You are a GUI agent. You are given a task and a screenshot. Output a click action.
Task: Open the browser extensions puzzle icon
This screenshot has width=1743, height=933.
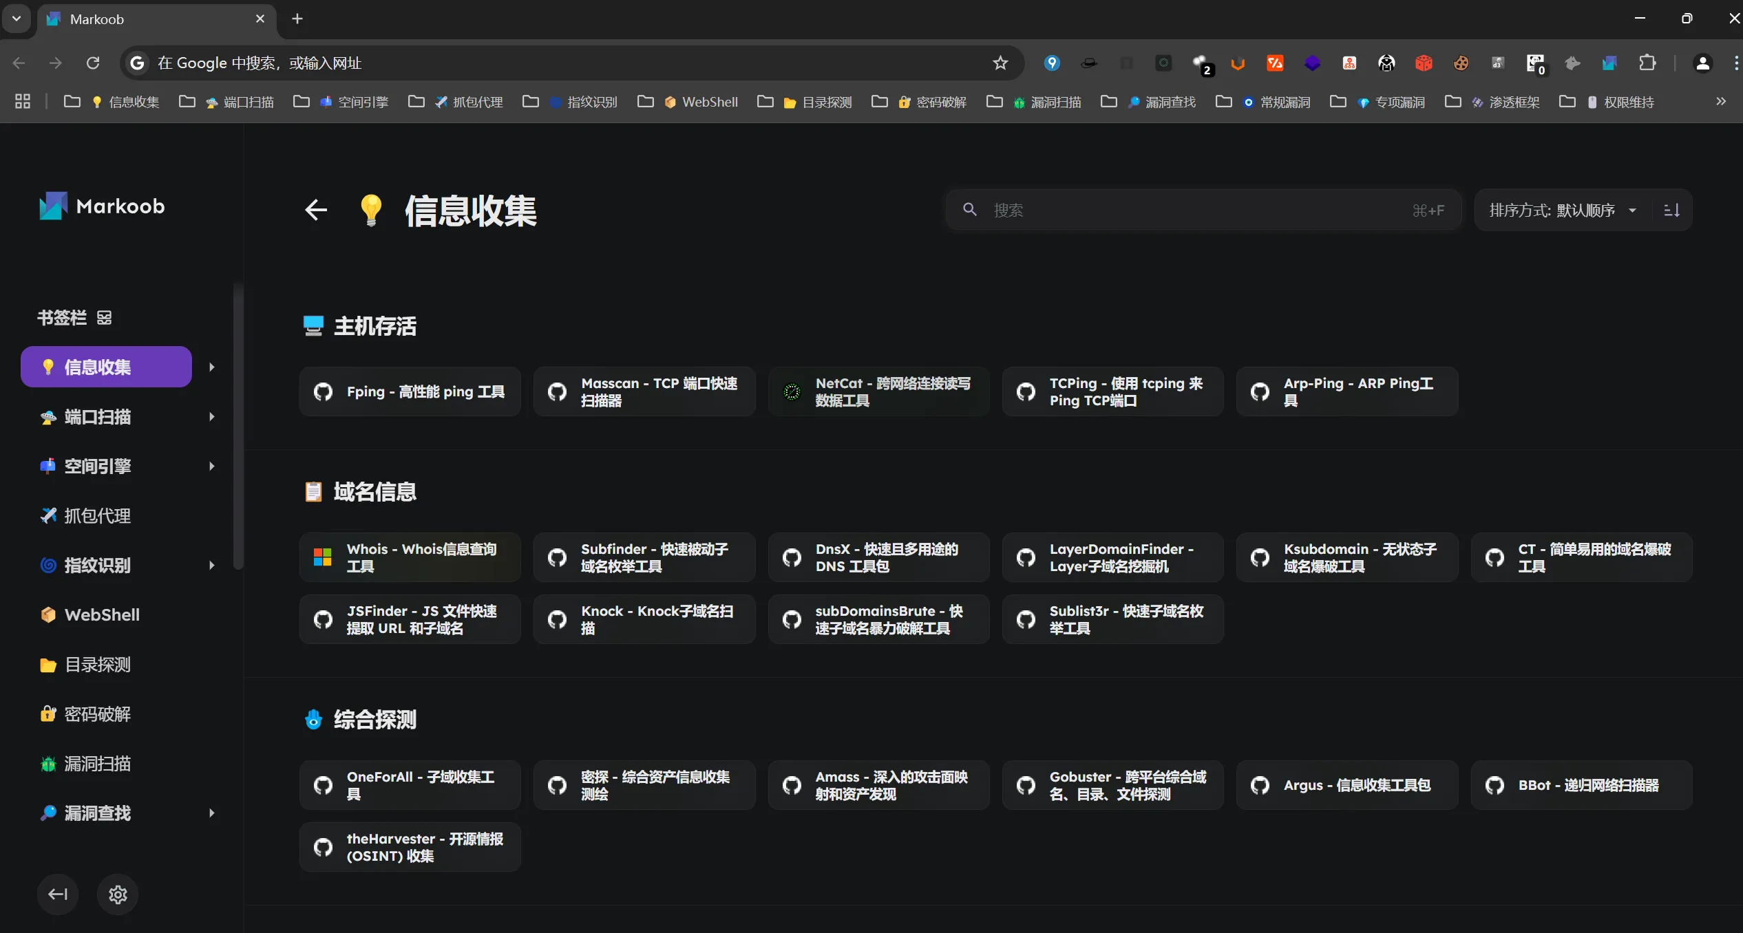click(x=1647, y=63)
